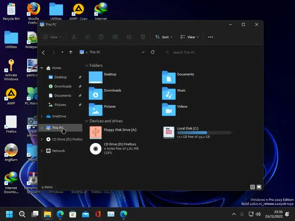Show hidden tray icons chevron
This screenshot has height=221, width=295.
(x=234, y=214)
